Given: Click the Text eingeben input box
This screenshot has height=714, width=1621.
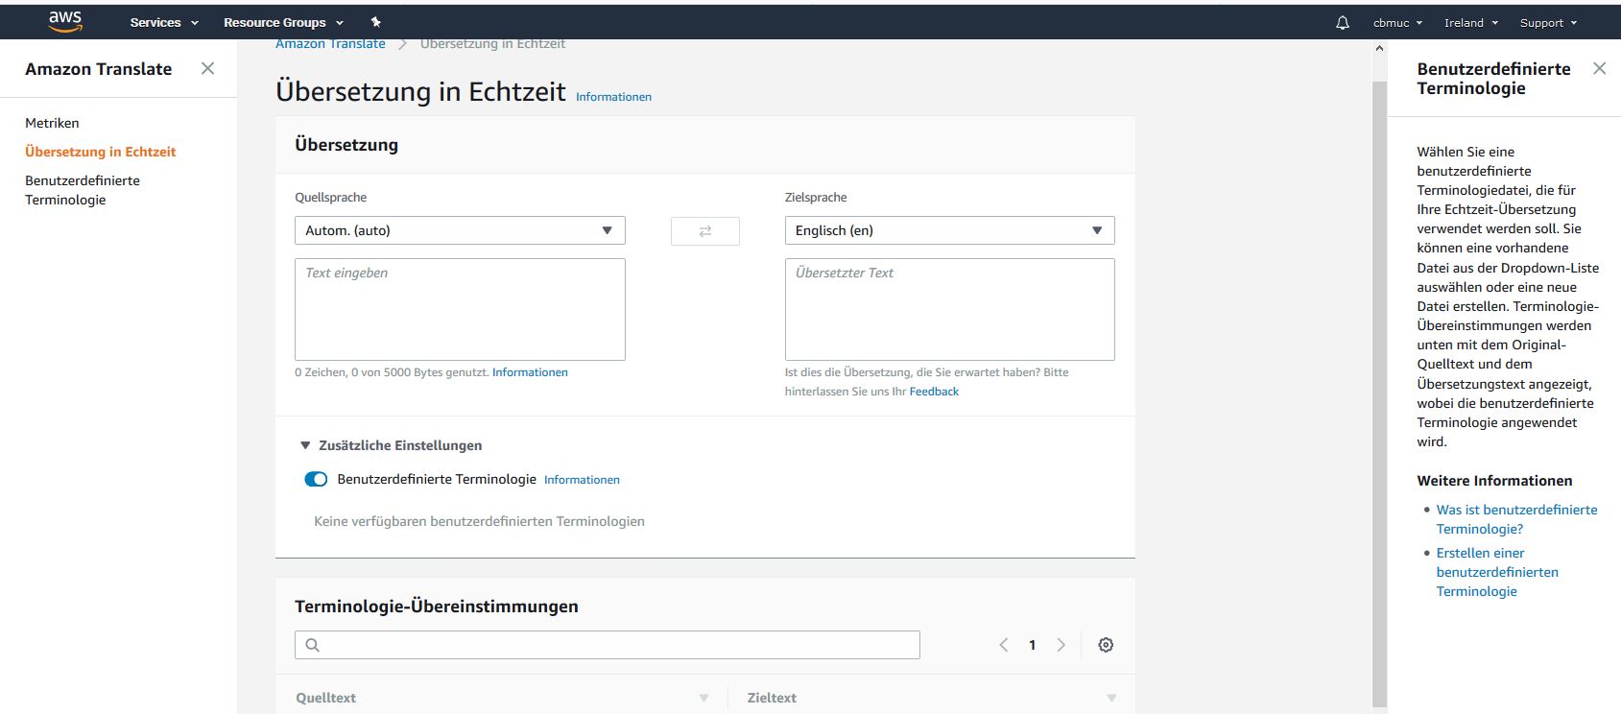Looking at the screenshot, I should click(x=460, y=309).
